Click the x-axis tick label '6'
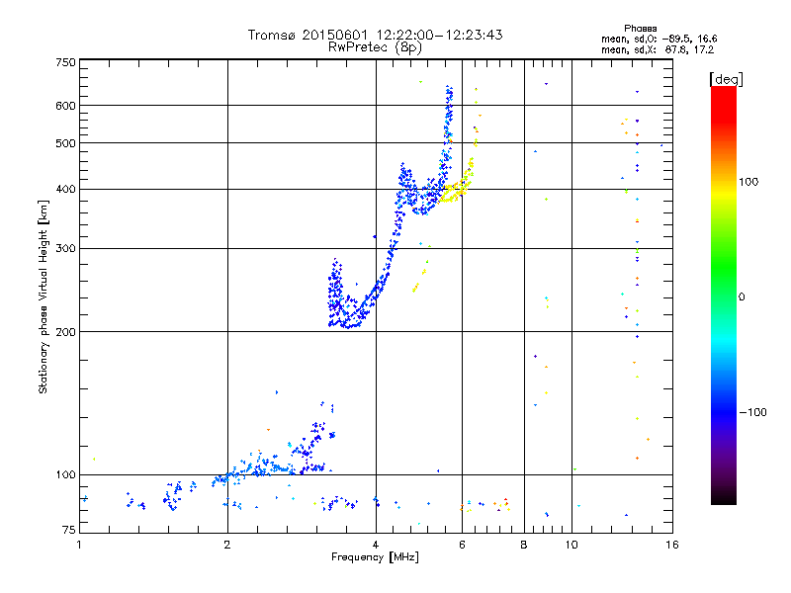This screenshot has width=791, height=593. pyautogui.click(x=462, y=545)
